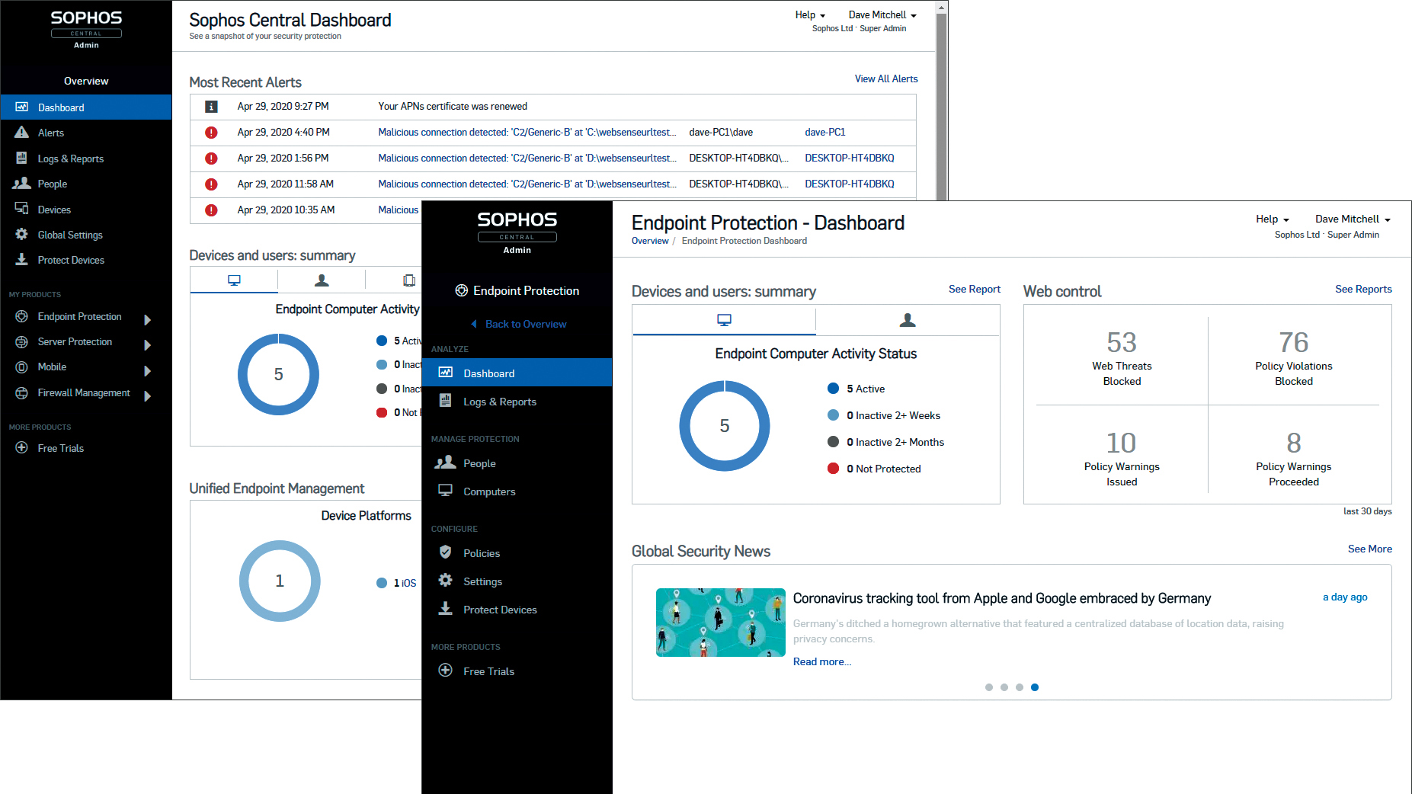Click People icon in Overview sidebar

click(22, 184)
